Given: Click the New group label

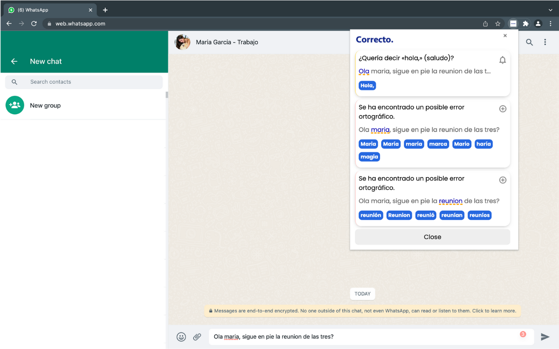Looking at the screenshot, I should point(45,106).
